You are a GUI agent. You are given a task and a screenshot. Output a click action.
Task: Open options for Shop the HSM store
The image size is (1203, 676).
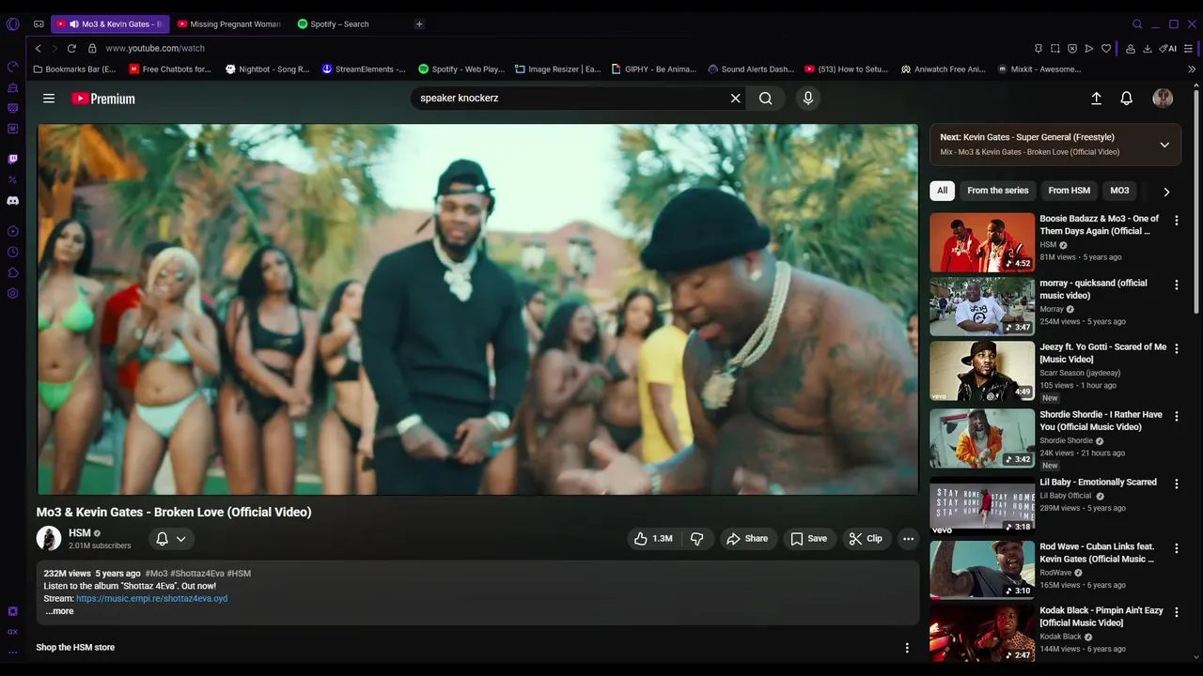907,648
